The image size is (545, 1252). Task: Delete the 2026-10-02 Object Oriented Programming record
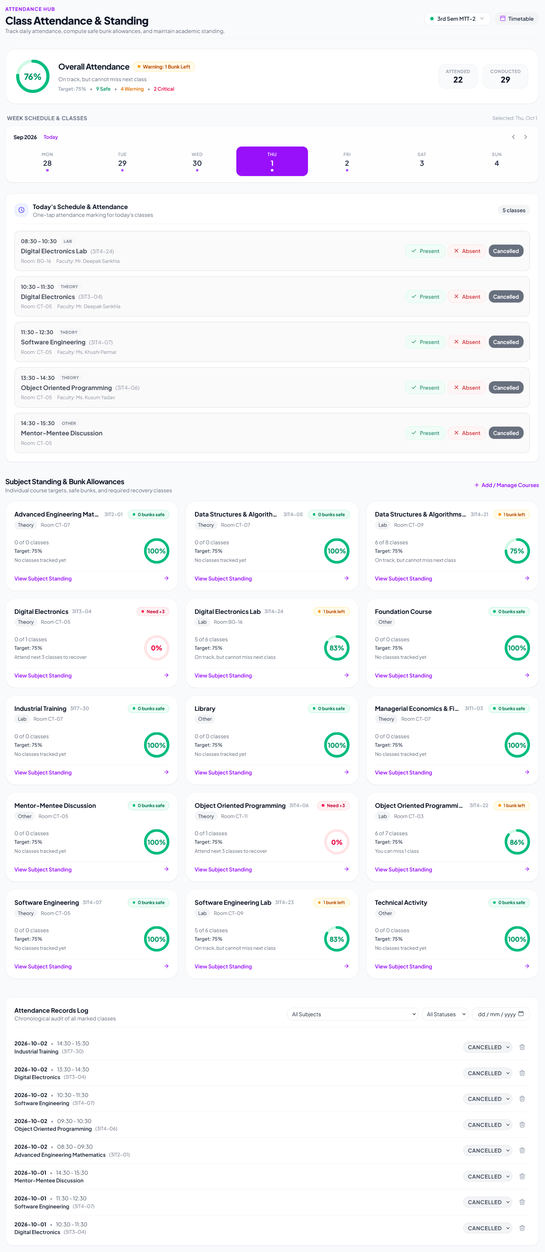tap(522, 1125)
